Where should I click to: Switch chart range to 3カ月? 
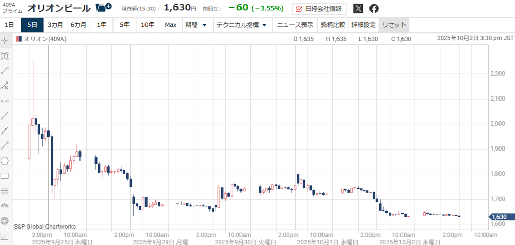[55, 25]
